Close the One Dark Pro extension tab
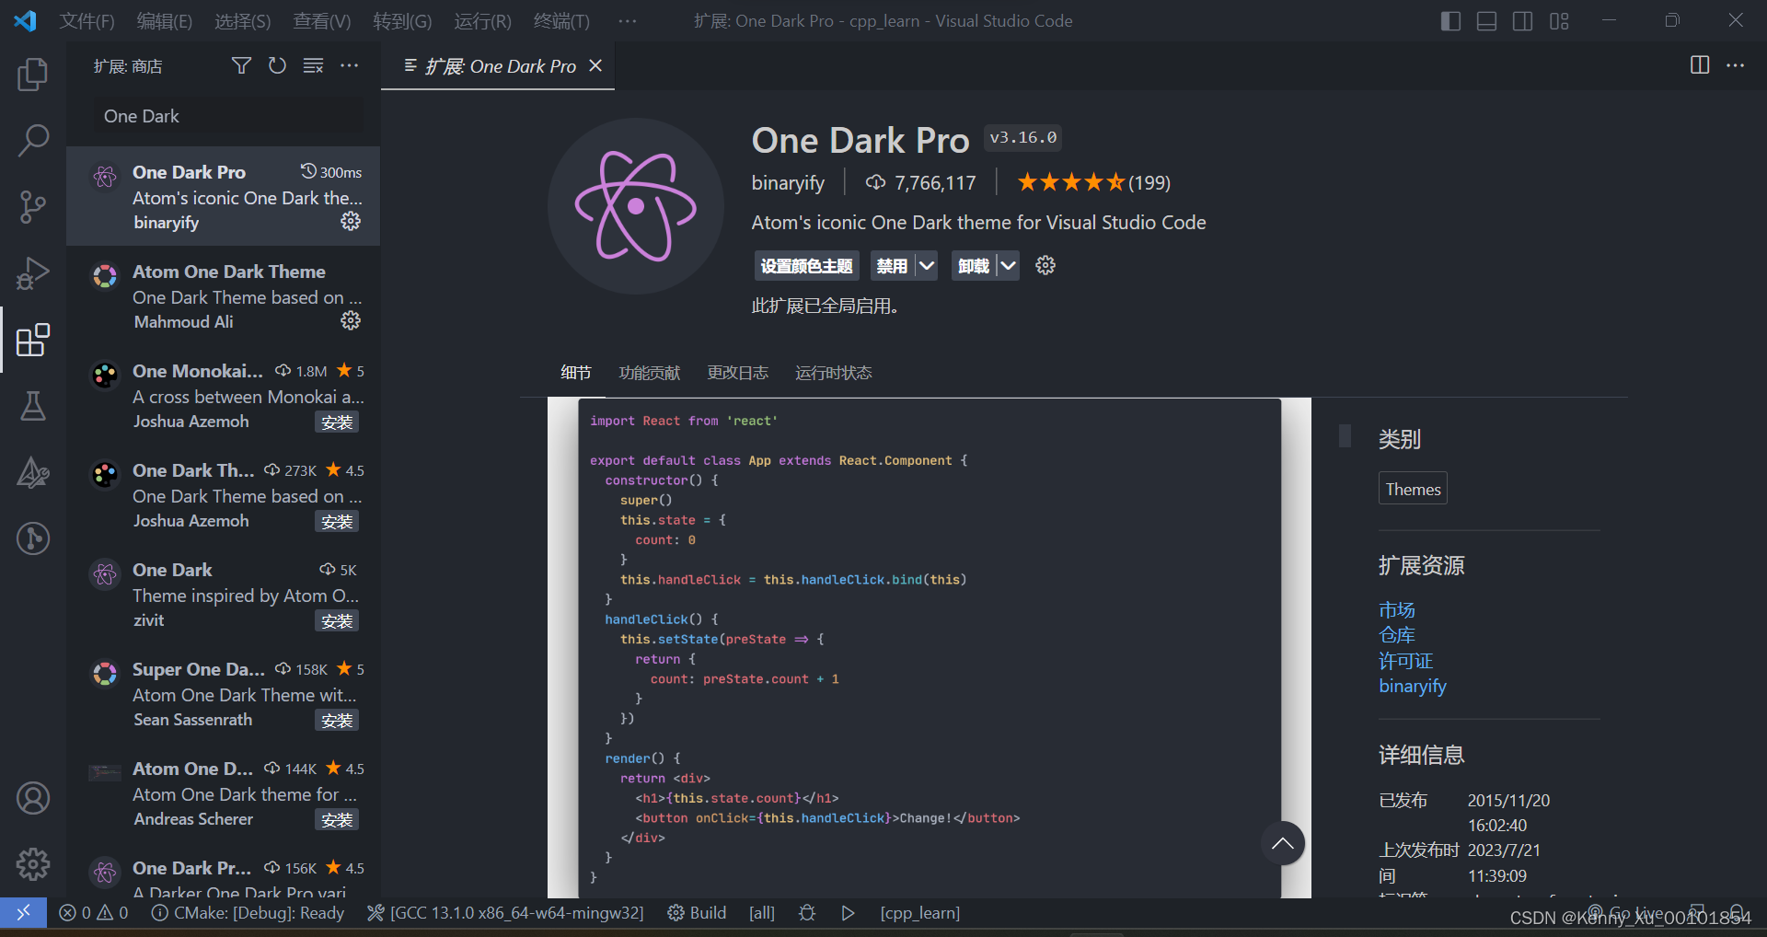The image size is (1767, 937). [595, 65]
